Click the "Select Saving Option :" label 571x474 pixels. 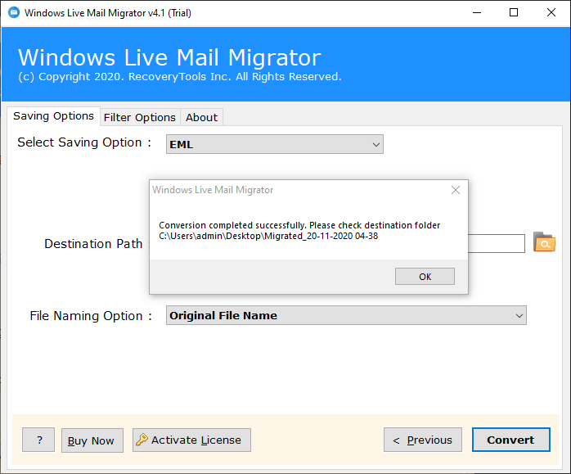click(84, 142)
